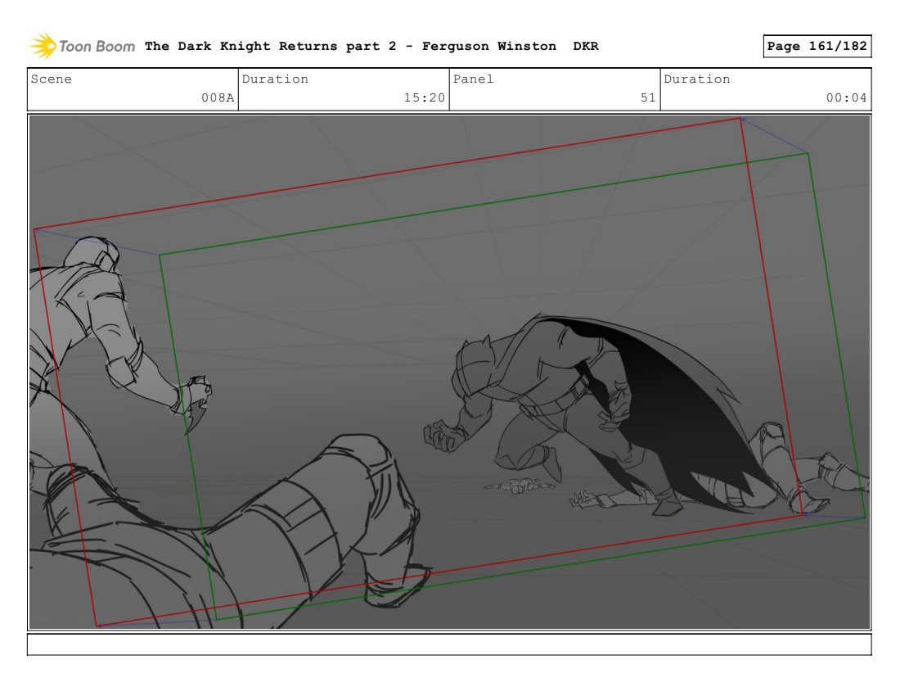Click the panel number '51'
This screenshot has height=696, width=900.
(648, 97)
